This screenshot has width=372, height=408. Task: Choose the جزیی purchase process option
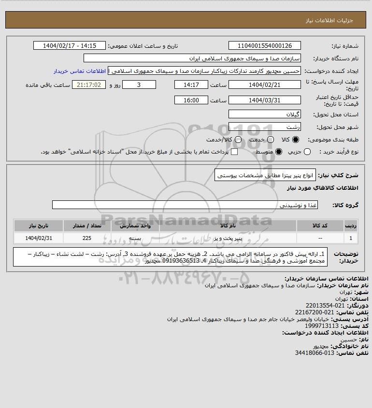click(x=307, y=152)
